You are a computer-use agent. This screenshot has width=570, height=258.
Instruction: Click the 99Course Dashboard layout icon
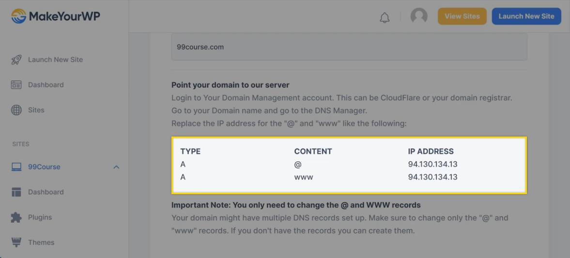pyautogui.click(x=16, y=192)
